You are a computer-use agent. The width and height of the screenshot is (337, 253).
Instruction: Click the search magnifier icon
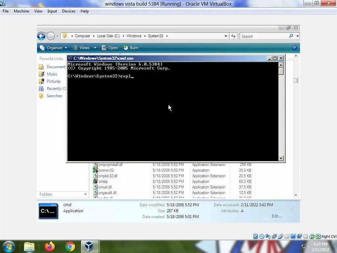click(x=291, y=36)
